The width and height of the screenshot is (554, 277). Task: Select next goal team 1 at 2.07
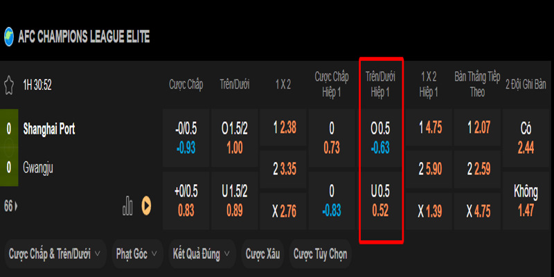pyautogui.click(x=477, y=127)
